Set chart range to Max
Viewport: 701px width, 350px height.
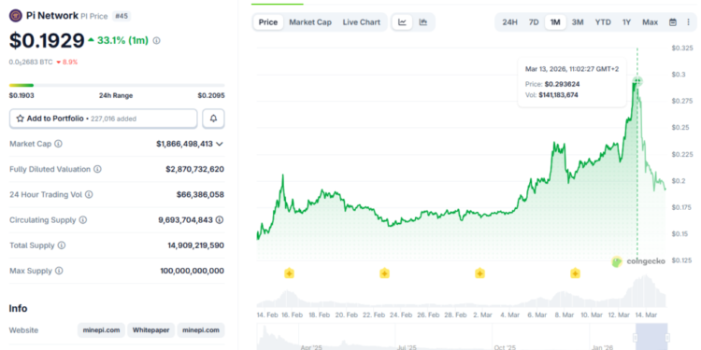click(x=650, y=22)
